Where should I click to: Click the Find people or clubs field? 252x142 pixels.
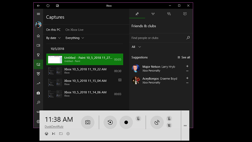[x=158, y=38]
